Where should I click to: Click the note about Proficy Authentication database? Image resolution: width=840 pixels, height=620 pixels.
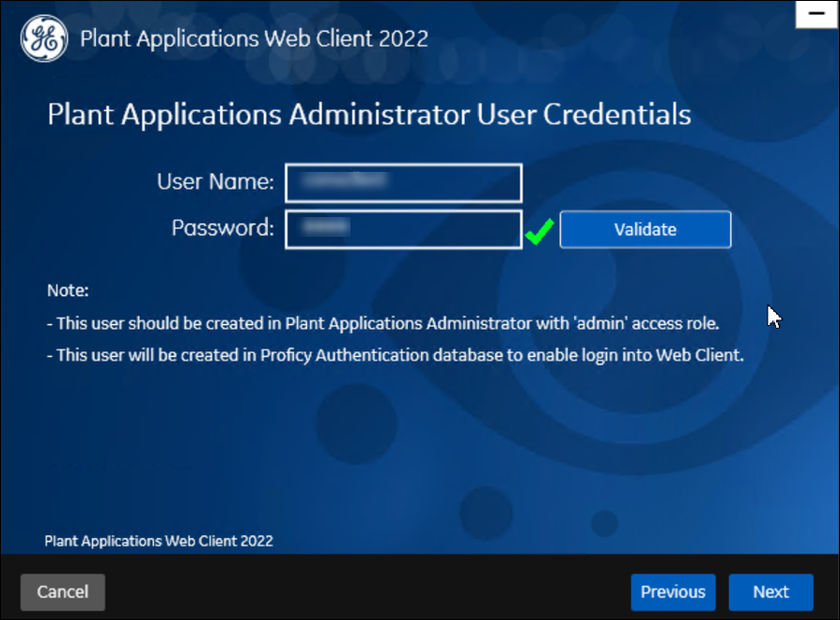396,355
